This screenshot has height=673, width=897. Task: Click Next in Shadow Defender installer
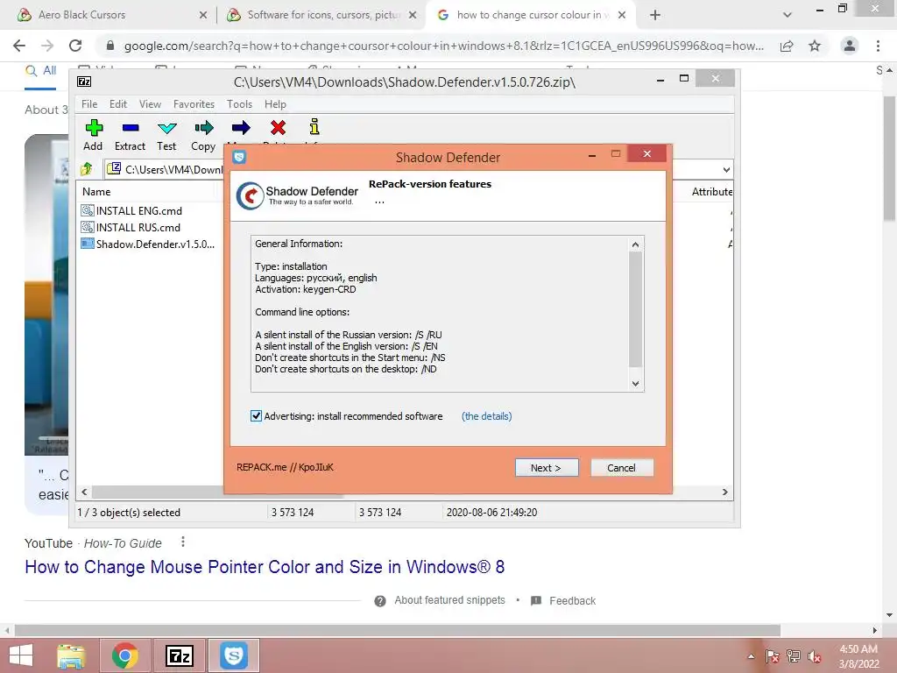point(547,468)
